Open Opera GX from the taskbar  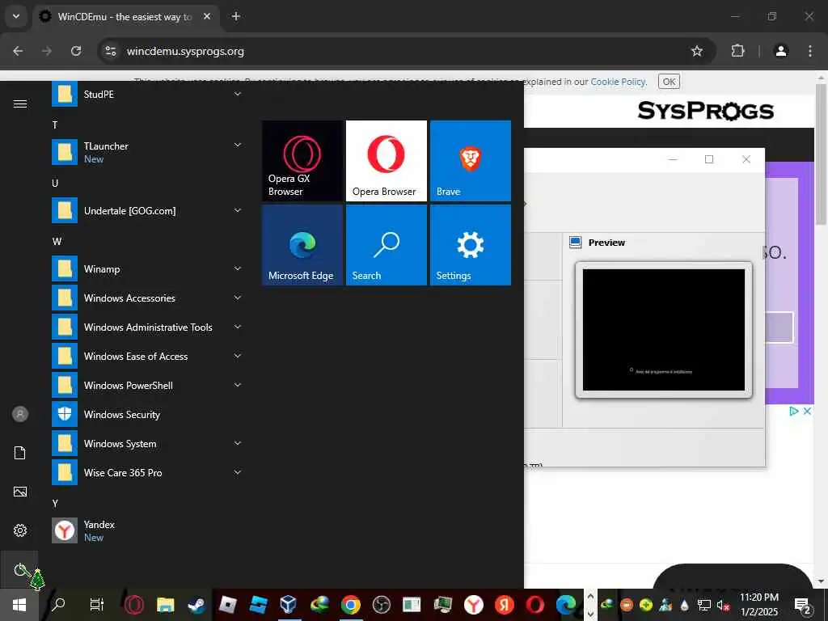pyautogui.click(x=134, y=604)
